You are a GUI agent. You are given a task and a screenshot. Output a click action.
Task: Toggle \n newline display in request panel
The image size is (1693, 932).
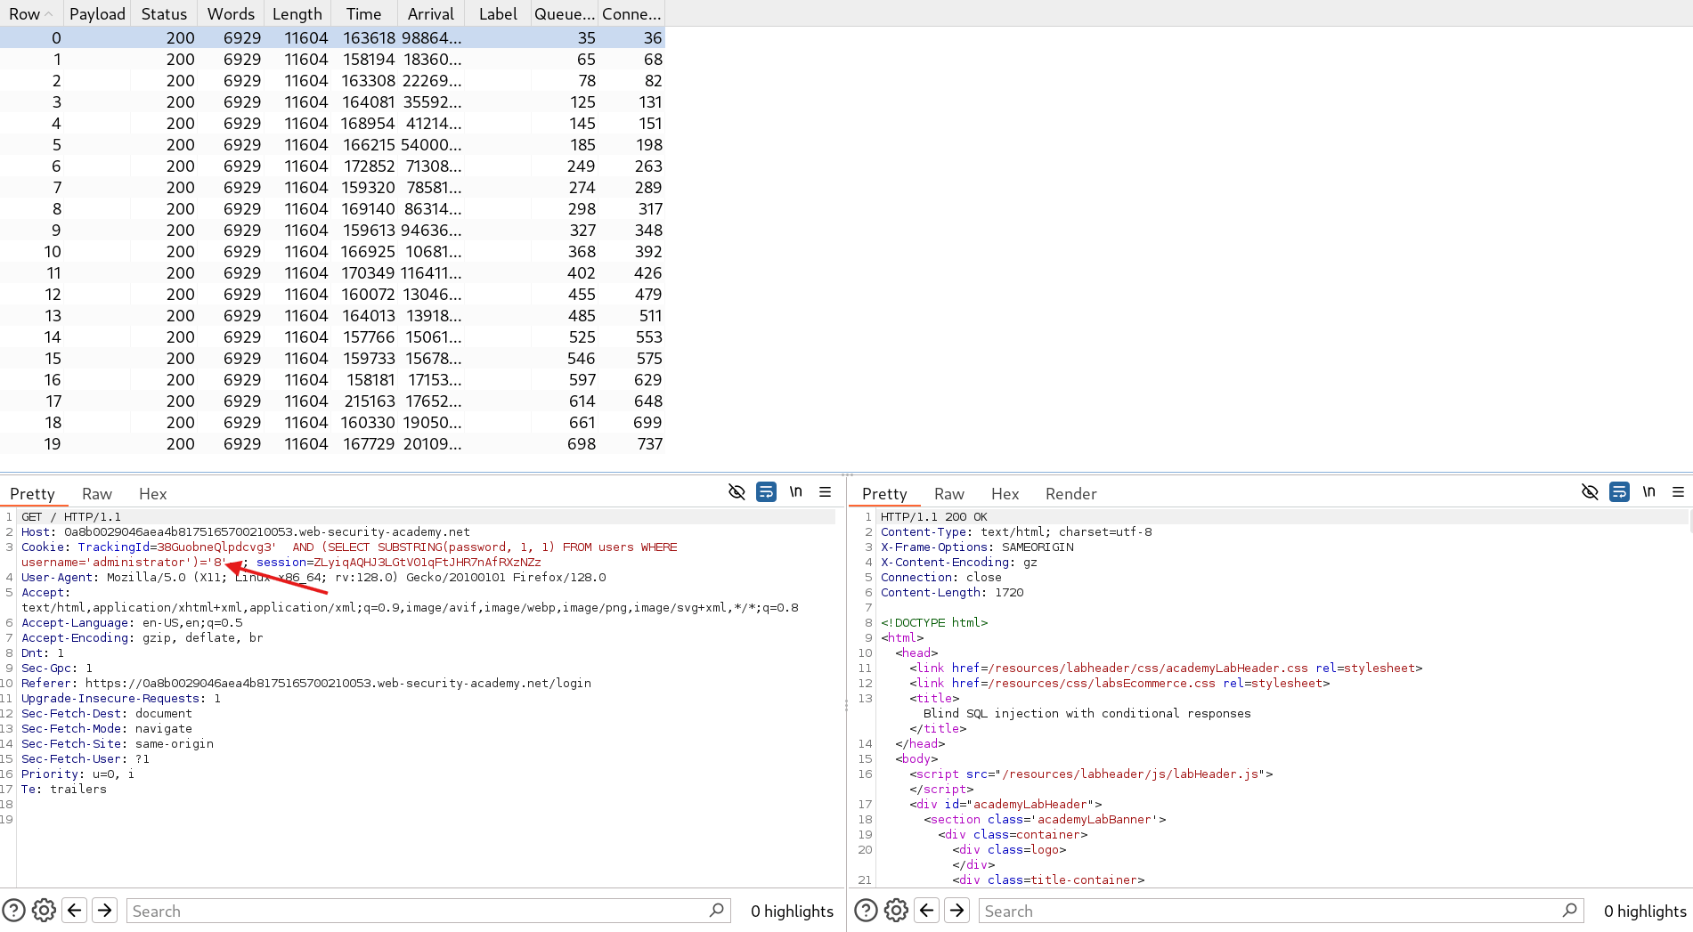click(x=796, y=492)
